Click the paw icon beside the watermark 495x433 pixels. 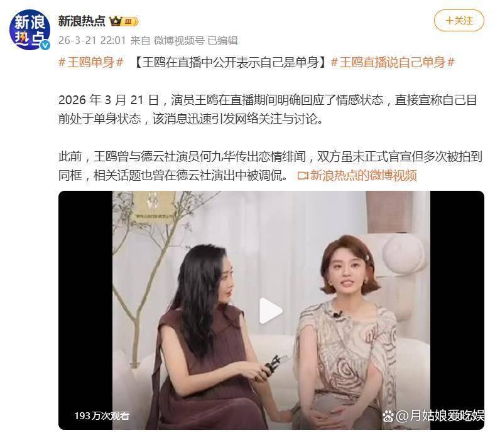(x=388, y=416)
